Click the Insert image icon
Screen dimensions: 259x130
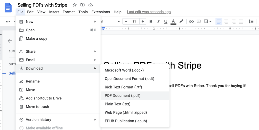point(206,21)
